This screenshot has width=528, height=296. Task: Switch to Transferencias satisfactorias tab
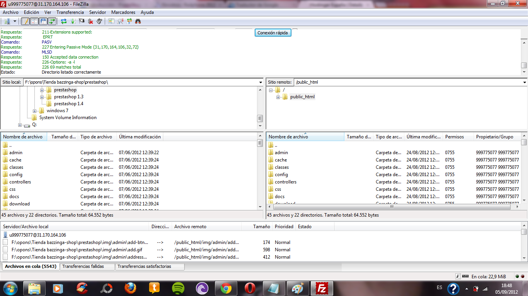click(x=150, y=266)
